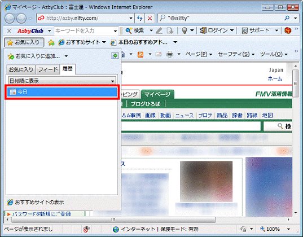Screen dimensions: 303x237
Task: Open the ツール(O) menu
Action: (x=274, y=54)
